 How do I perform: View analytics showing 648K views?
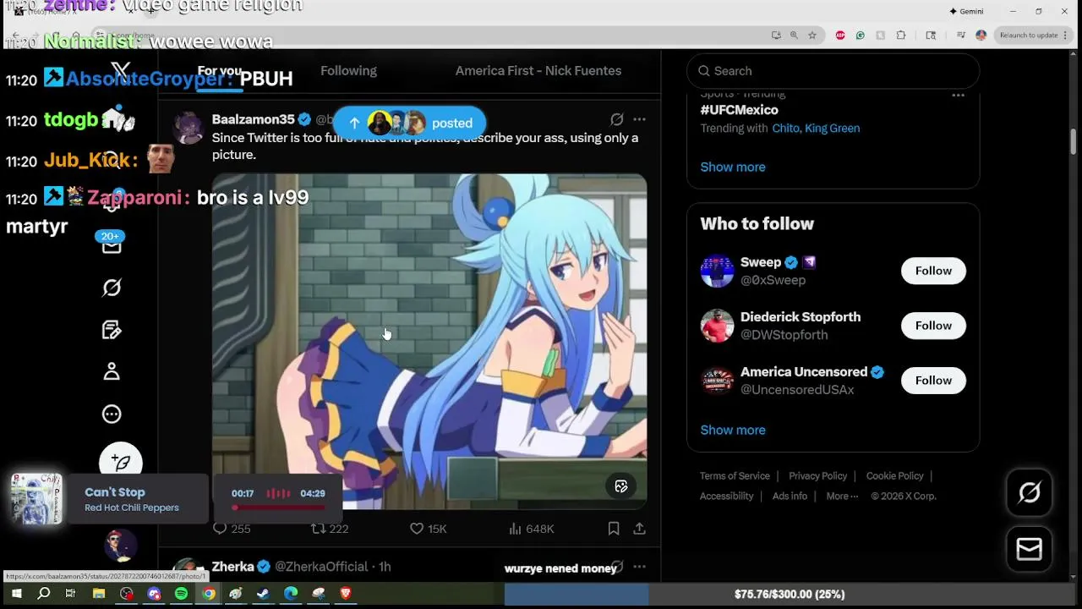(x=531, y=529)
